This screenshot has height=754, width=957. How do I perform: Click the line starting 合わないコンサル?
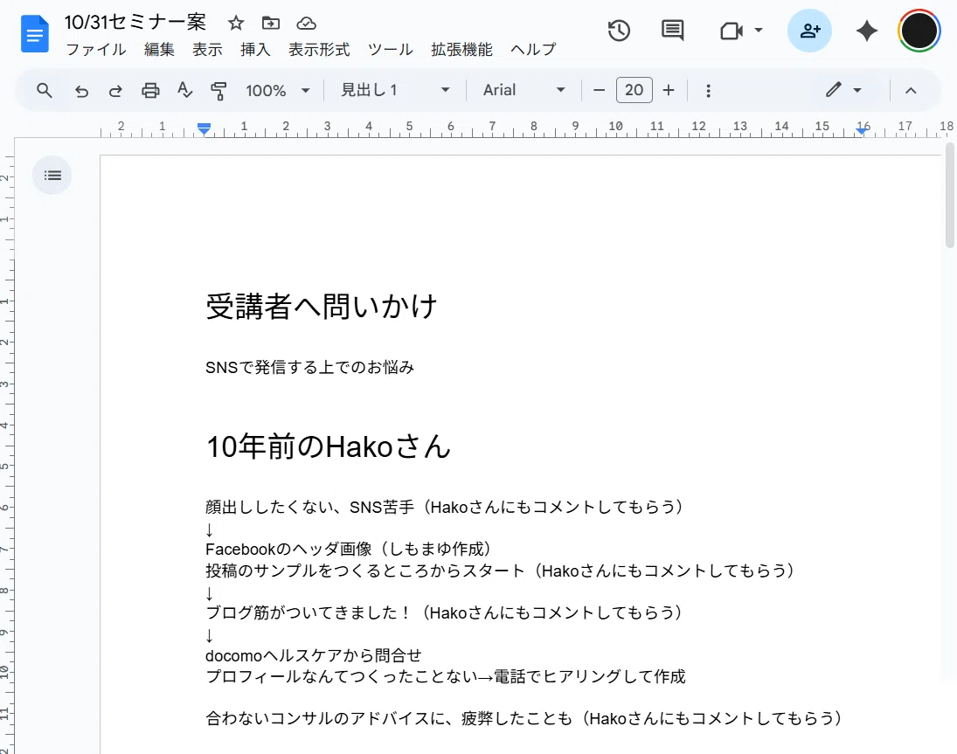(x=524, y=719)
